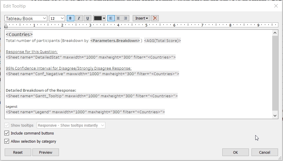Screen dimensions: 283x161
Task: Reset the tooltip with Reset button
Action: point(18,152)
